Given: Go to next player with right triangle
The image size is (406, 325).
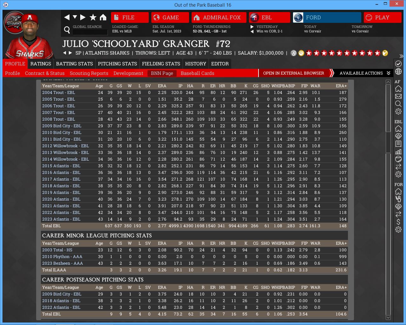Looking at the screenshot, I should point(70,53).
